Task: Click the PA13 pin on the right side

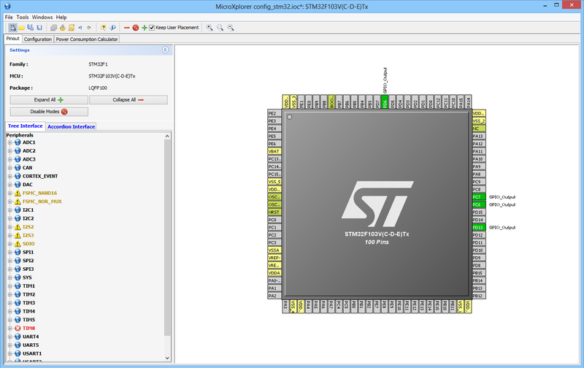Action: click(479, 137)
